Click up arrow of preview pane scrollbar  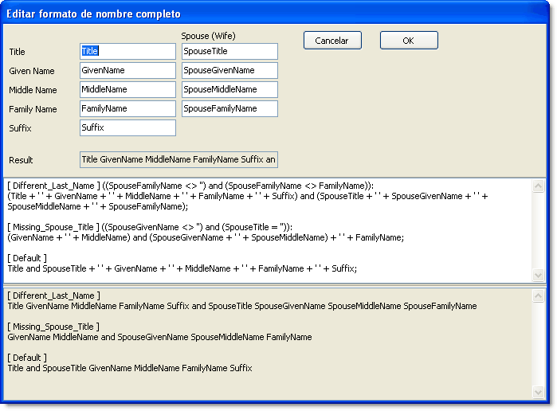point(538,296)
